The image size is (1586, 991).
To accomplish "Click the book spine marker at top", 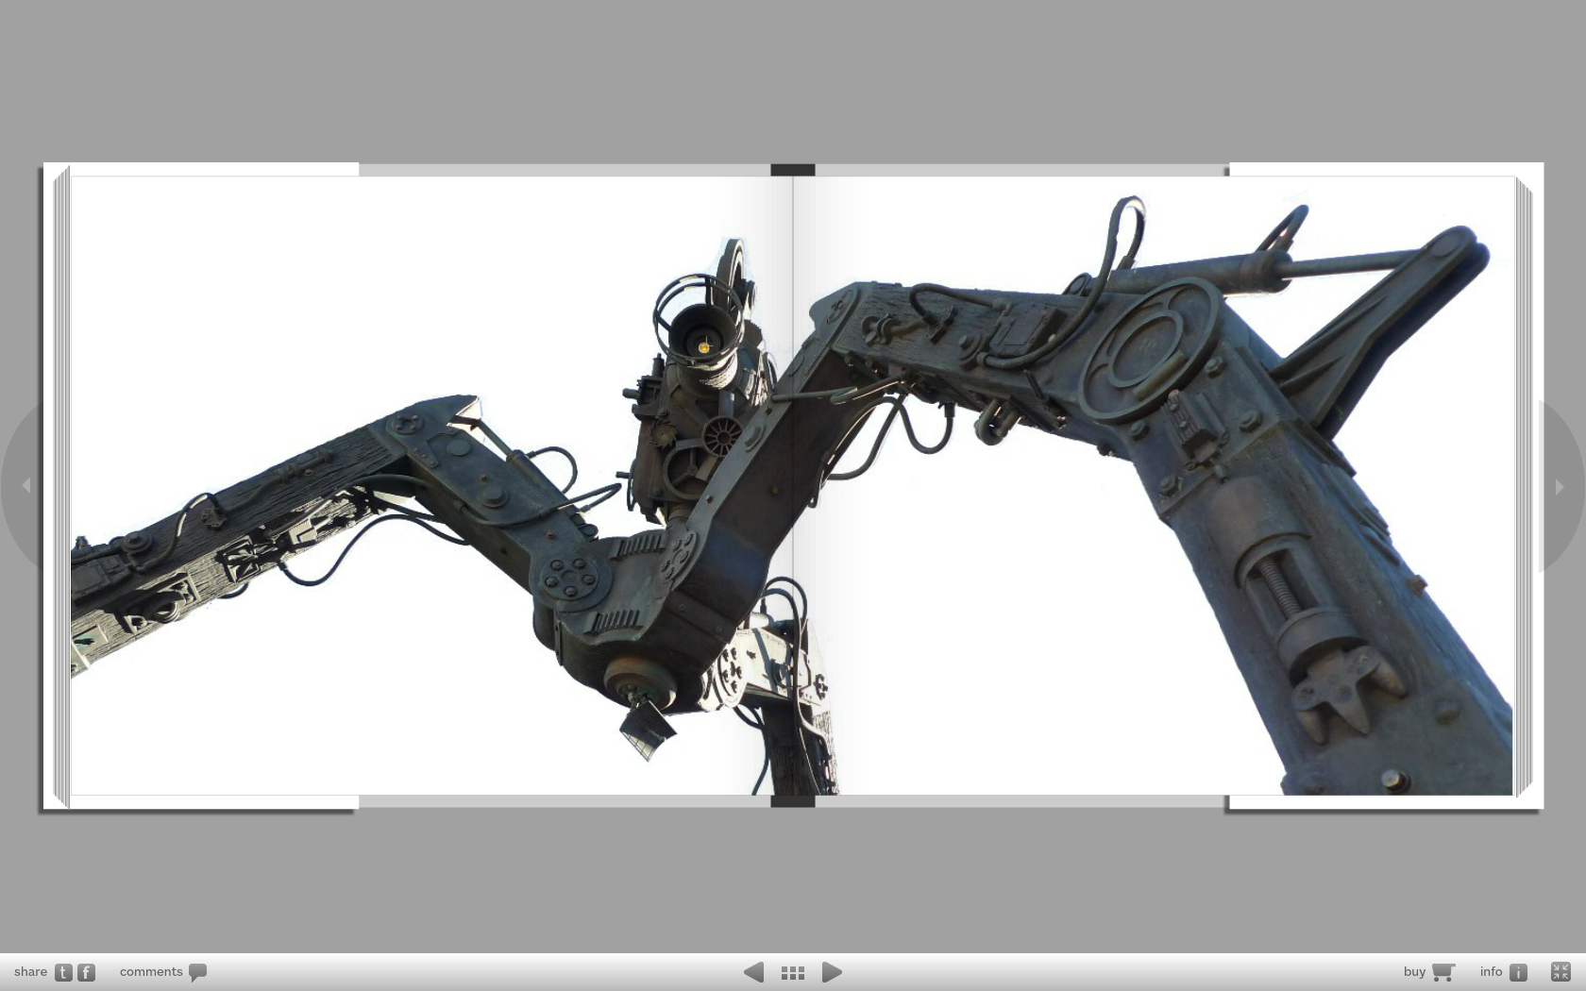I will [793, 170].
